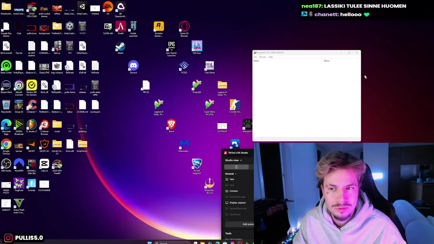The height and width of the screenshot is (244, 434).
Task: Launch Grand Theft Auto V icon
Action: click(19, 206)
